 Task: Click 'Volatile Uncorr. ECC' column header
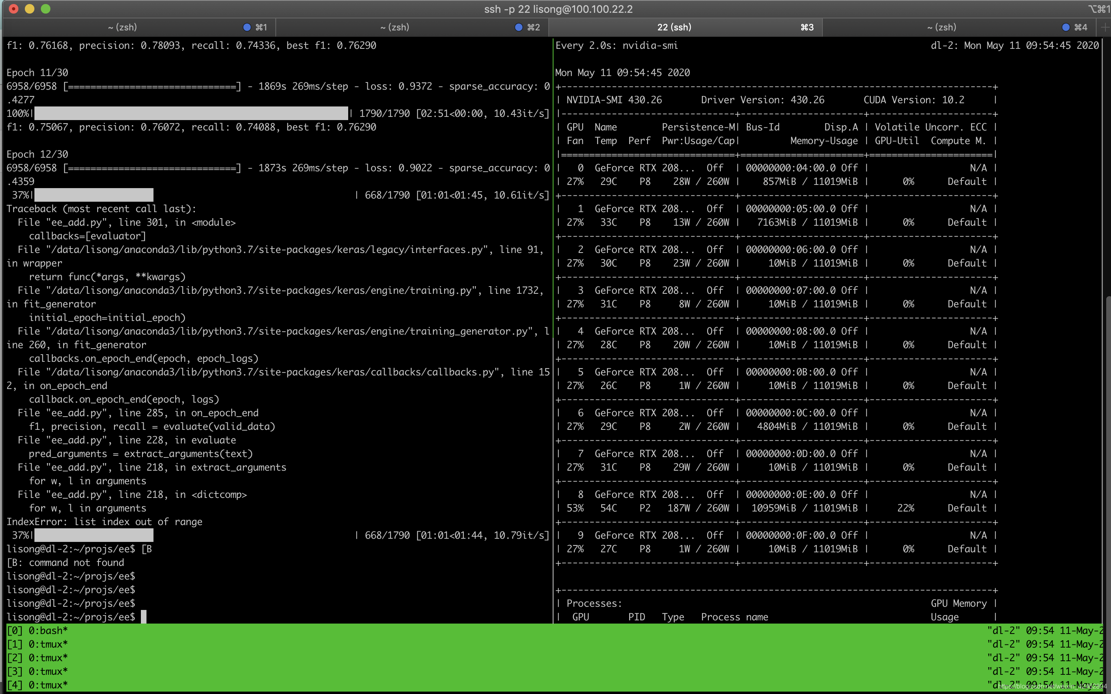(x=930, y=127)
